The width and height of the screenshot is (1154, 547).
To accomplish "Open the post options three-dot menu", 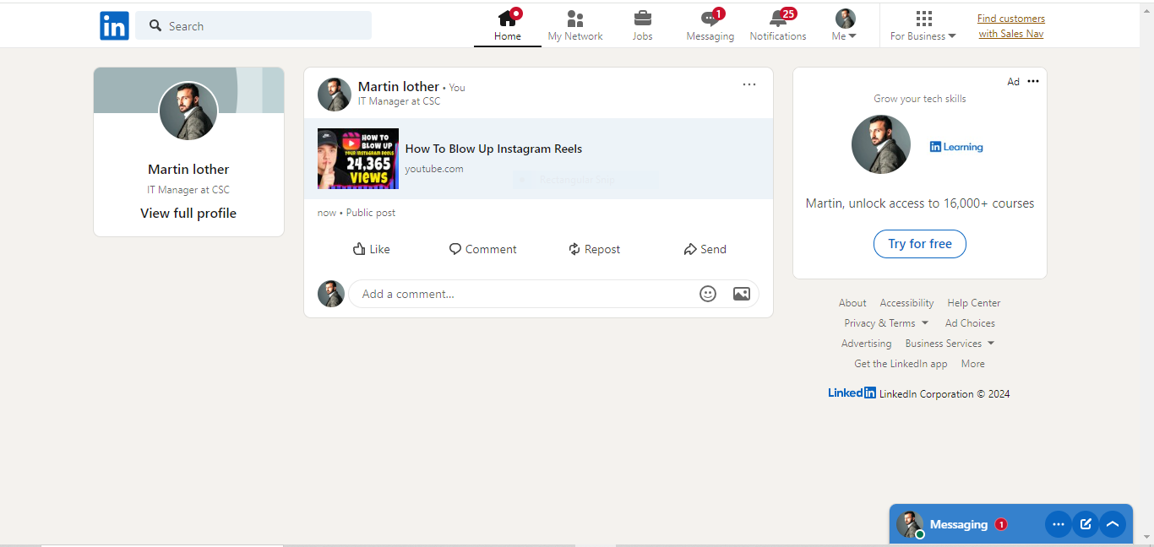I will pos(749,84).
